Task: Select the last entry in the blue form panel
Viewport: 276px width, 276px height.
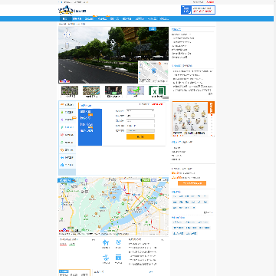Action: click(87, 131)
